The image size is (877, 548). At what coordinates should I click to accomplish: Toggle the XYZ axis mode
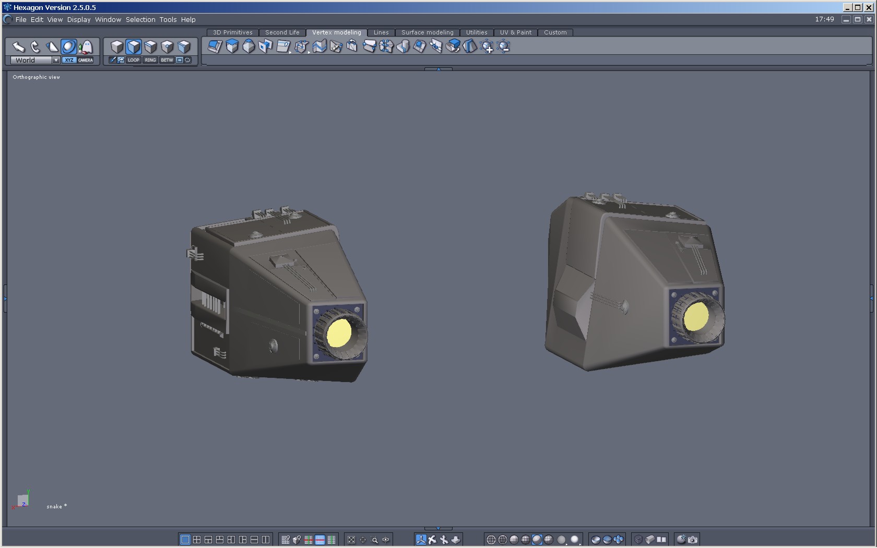69,60
